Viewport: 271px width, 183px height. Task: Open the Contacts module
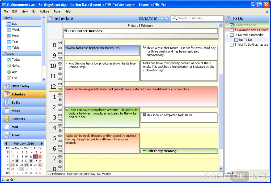24,119
